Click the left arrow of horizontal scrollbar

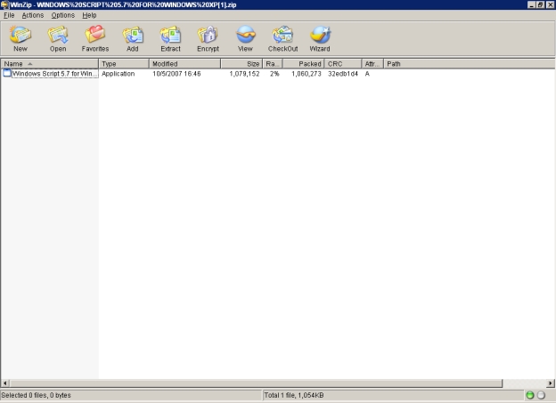point(5,383)
